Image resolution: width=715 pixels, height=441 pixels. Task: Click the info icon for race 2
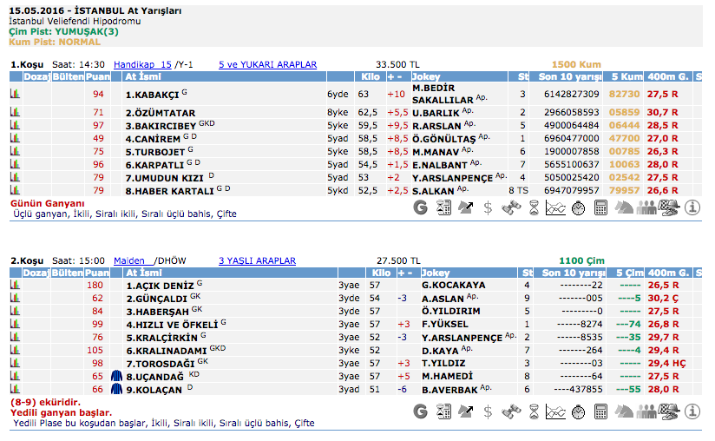click(x=692, y=408)
